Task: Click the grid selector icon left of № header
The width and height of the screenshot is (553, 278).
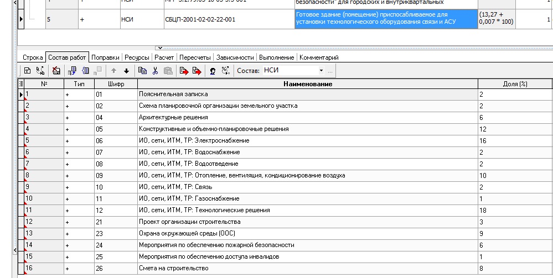Action: (x=21, y=84)
